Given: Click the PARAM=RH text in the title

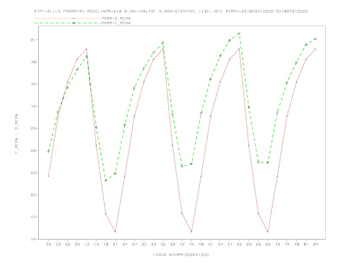Looking at the screenshot, I should click(x=74, y=11).
